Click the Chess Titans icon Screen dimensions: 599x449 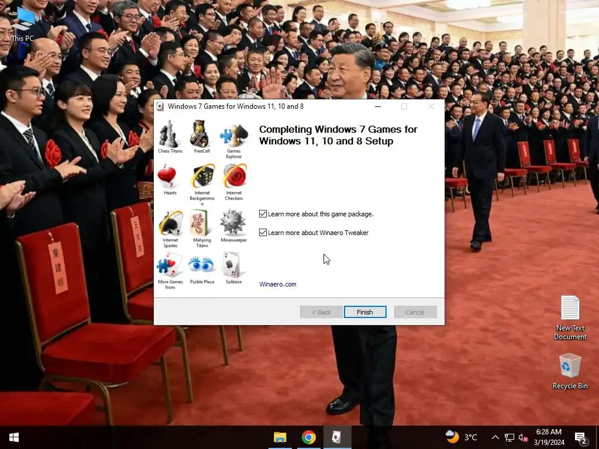tap(170, 134)
